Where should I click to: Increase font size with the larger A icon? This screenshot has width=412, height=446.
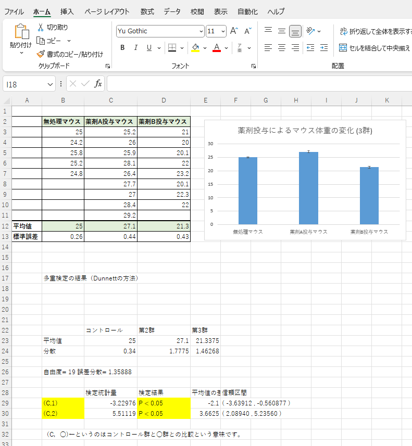234,31
